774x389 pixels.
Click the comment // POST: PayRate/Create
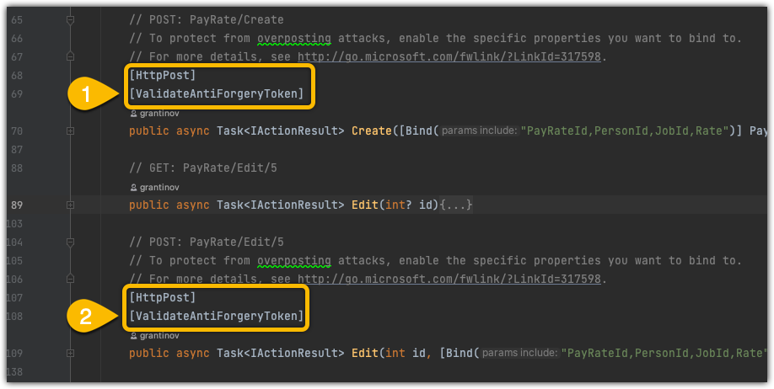click(x=207, y=19)
